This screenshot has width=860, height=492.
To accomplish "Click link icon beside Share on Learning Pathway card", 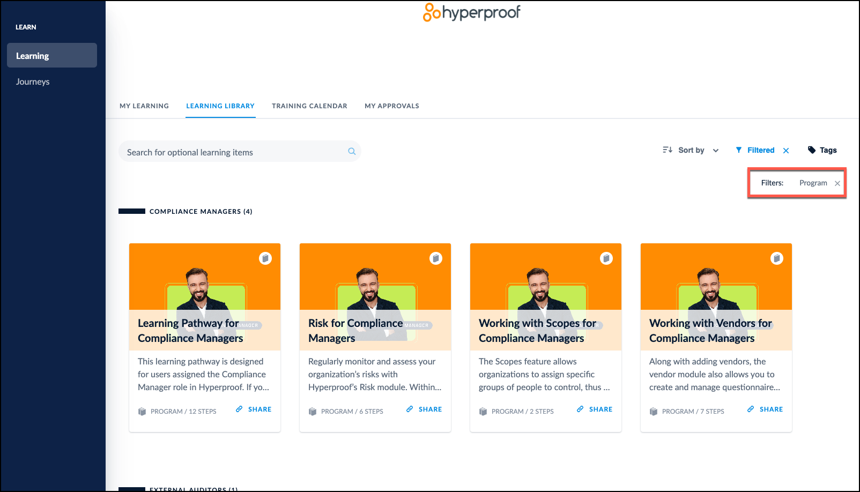I will click(239, 409).
